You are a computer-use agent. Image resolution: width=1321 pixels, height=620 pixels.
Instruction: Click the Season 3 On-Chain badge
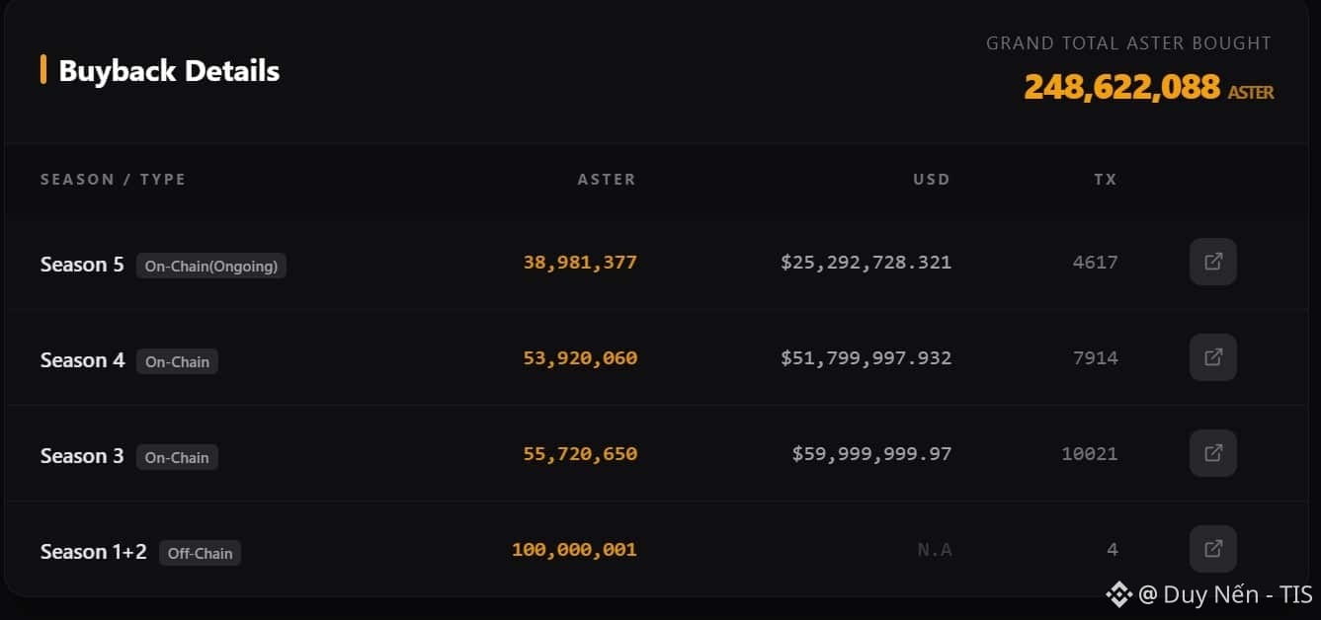pyautogui.click(x=177, y=457)
